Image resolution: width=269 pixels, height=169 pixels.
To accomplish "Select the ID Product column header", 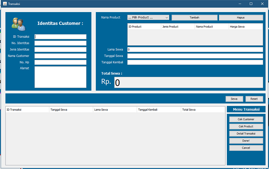I will (144, 27).
